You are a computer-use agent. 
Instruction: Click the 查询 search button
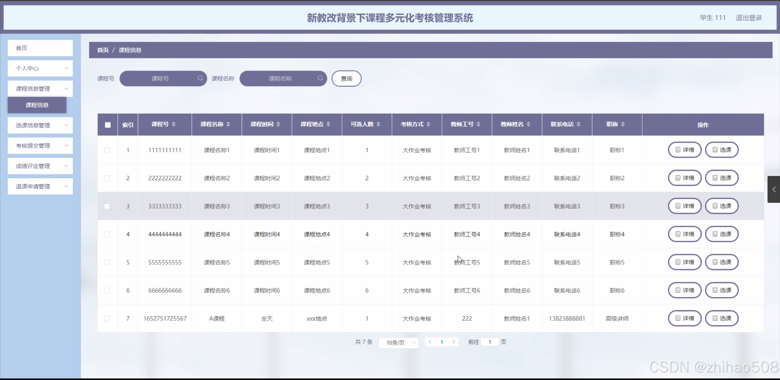346,79
